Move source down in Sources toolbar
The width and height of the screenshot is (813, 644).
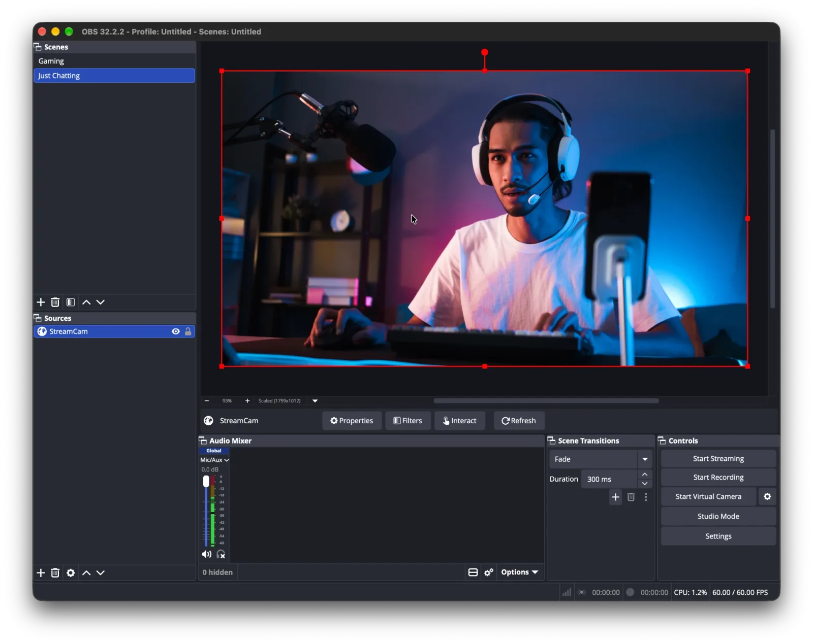pyautogui.click(x=101, y=573)
